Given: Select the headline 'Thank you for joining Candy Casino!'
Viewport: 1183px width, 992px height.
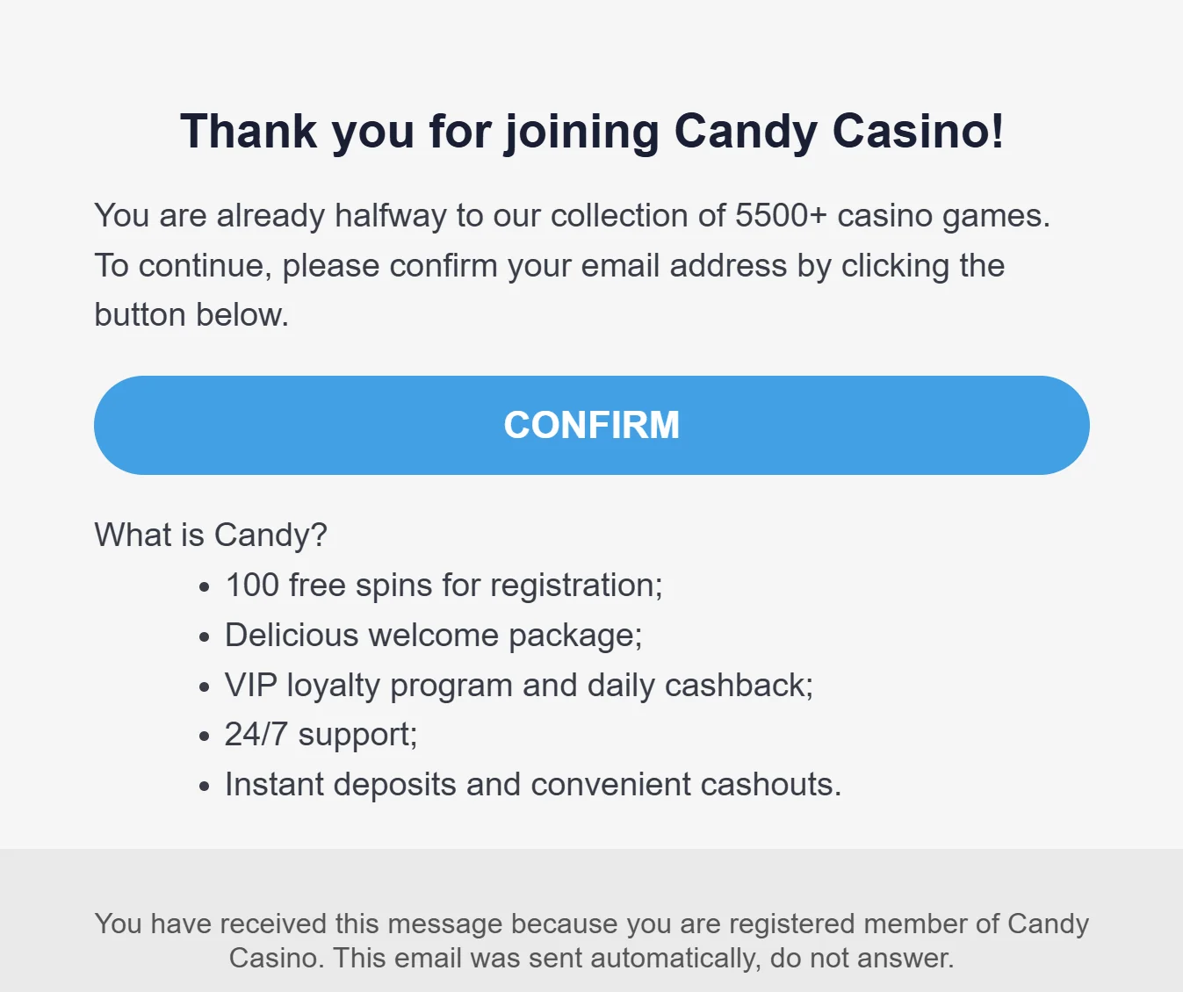Looking at the screenshot, I should pos(592,132).
